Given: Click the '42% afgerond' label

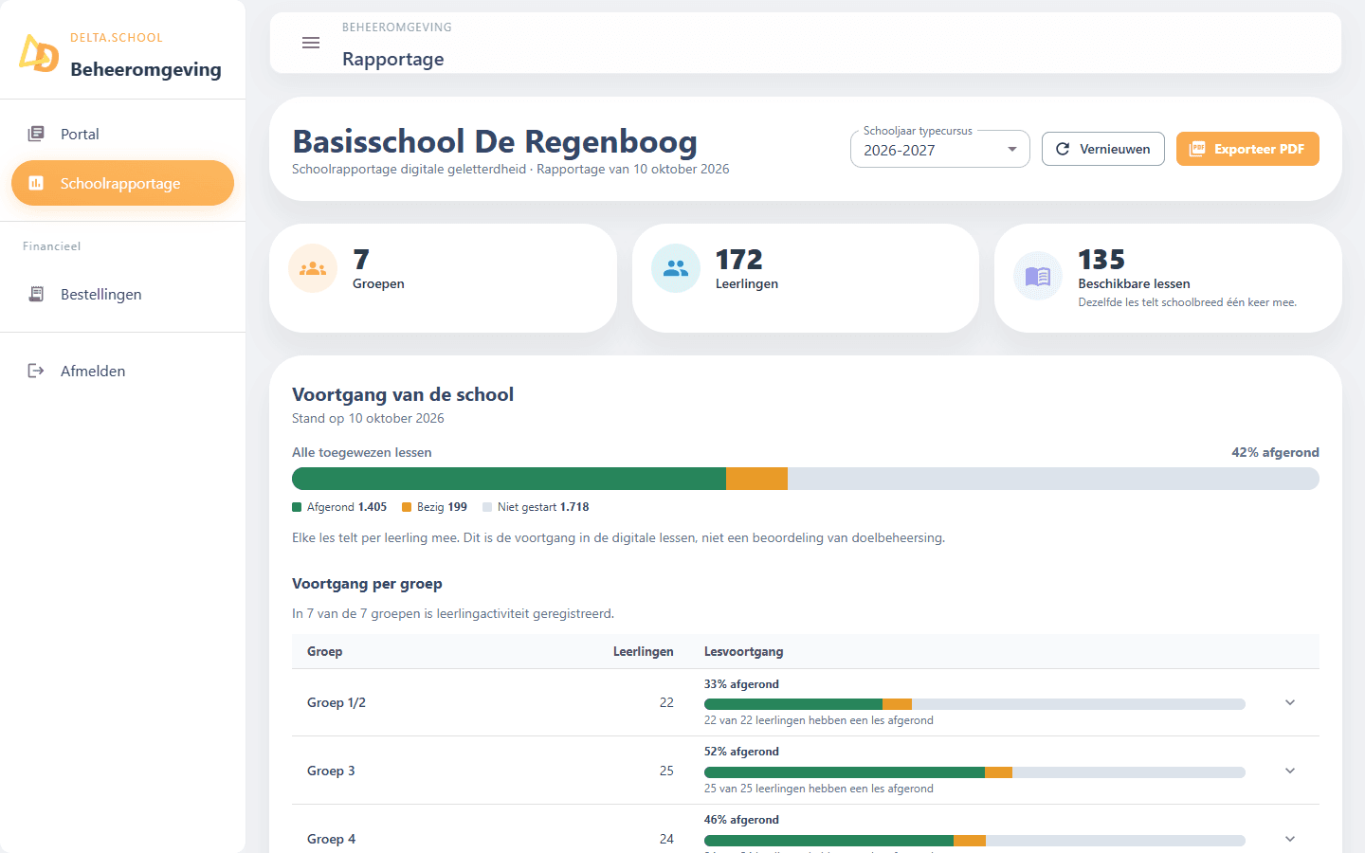Looking at the screenshot, I should pos(1275,452).
